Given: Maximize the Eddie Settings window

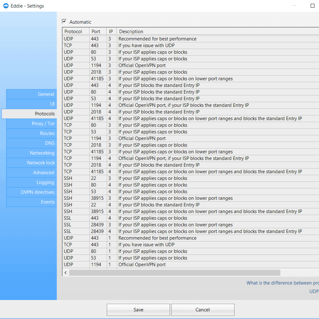Looking at the screenshot, I should [313, 6].
